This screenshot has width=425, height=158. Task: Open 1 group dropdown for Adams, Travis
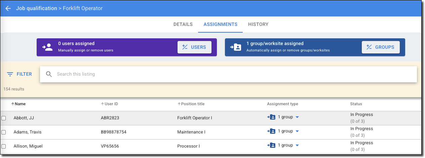(x=297, y=131)
